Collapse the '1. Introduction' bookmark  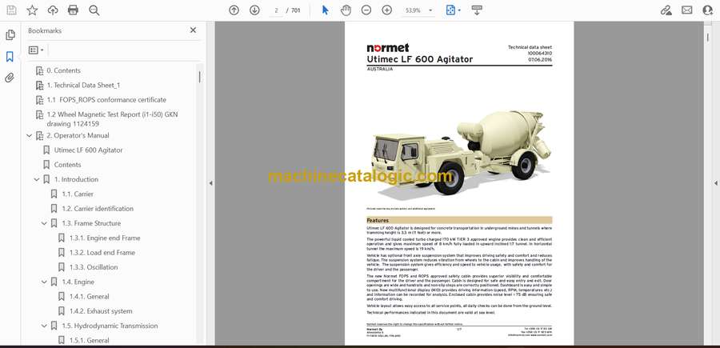(x=37, y=179)
